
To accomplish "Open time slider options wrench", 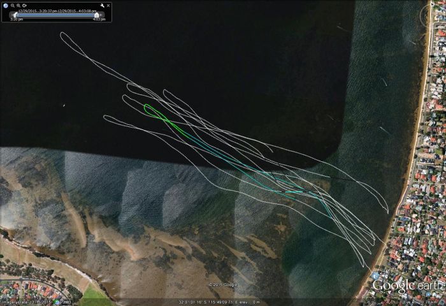I will 101,5.
